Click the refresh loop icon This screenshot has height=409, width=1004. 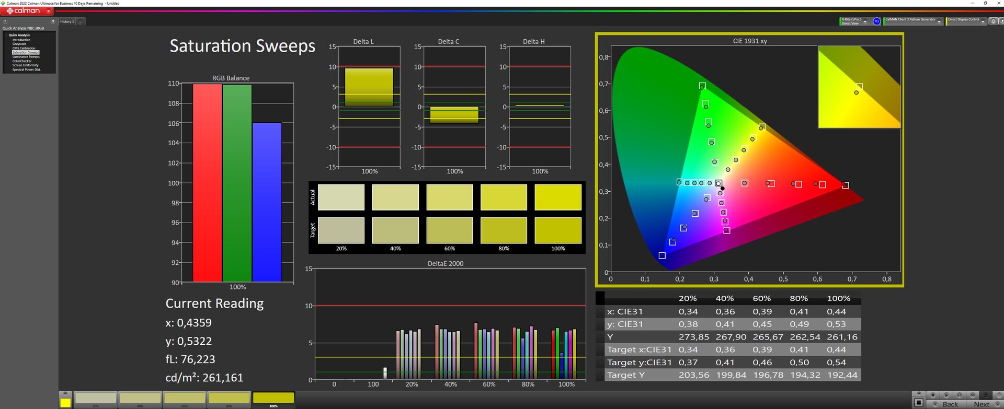pos(986,395)
